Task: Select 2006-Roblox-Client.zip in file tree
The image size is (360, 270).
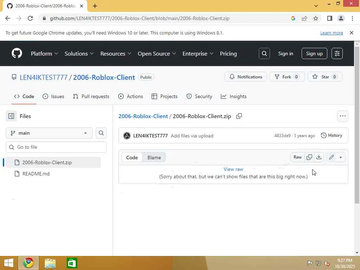Action: (53, 162)
